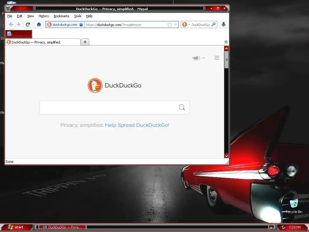The image size is (309, 232).
Task: Click the padlock site security icon
Action: (x=81, y=25)
